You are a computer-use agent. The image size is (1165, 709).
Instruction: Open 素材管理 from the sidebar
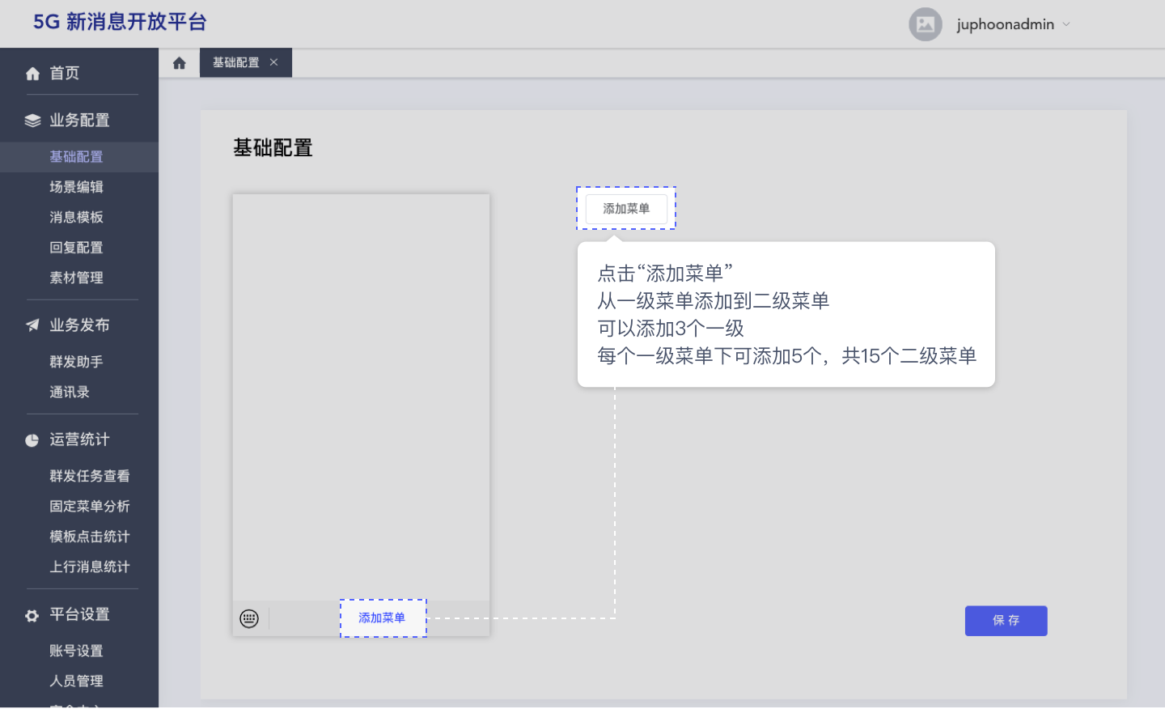(77, 278)
